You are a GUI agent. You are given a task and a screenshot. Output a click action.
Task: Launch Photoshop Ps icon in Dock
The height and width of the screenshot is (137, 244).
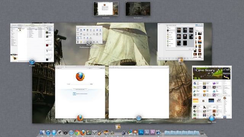coord(141,132)
